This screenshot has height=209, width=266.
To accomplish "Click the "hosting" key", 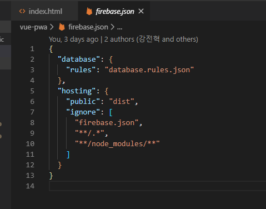I will (x=77, y=91).
